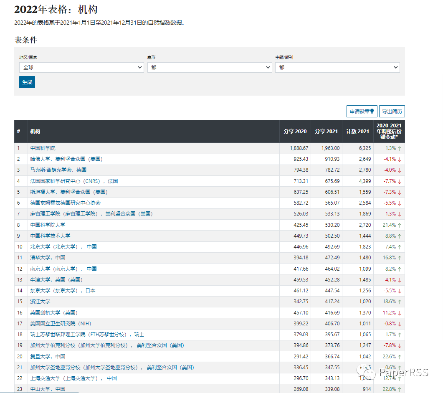Viewport: 443px width, 393px height.
Task: Open the 加州大学圣地亚哥分校 link
Action: (112, 367)
